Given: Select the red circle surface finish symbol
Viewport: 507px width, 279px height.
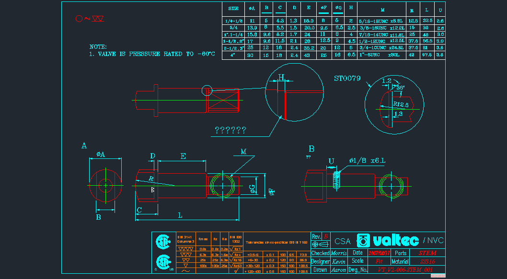Looking at the screenshot, I should point(79,19).
